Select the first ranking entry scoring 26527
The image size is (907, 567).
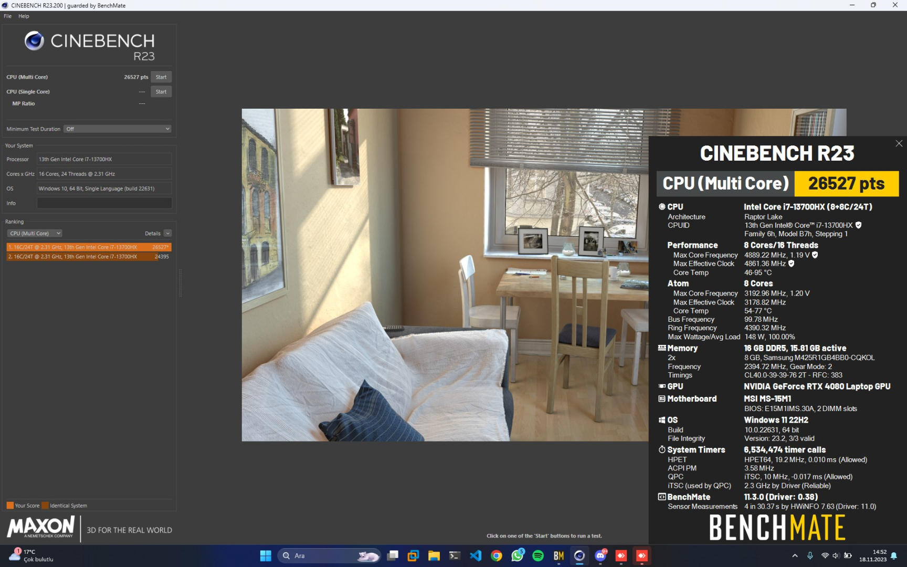click(x=89, y=247)
